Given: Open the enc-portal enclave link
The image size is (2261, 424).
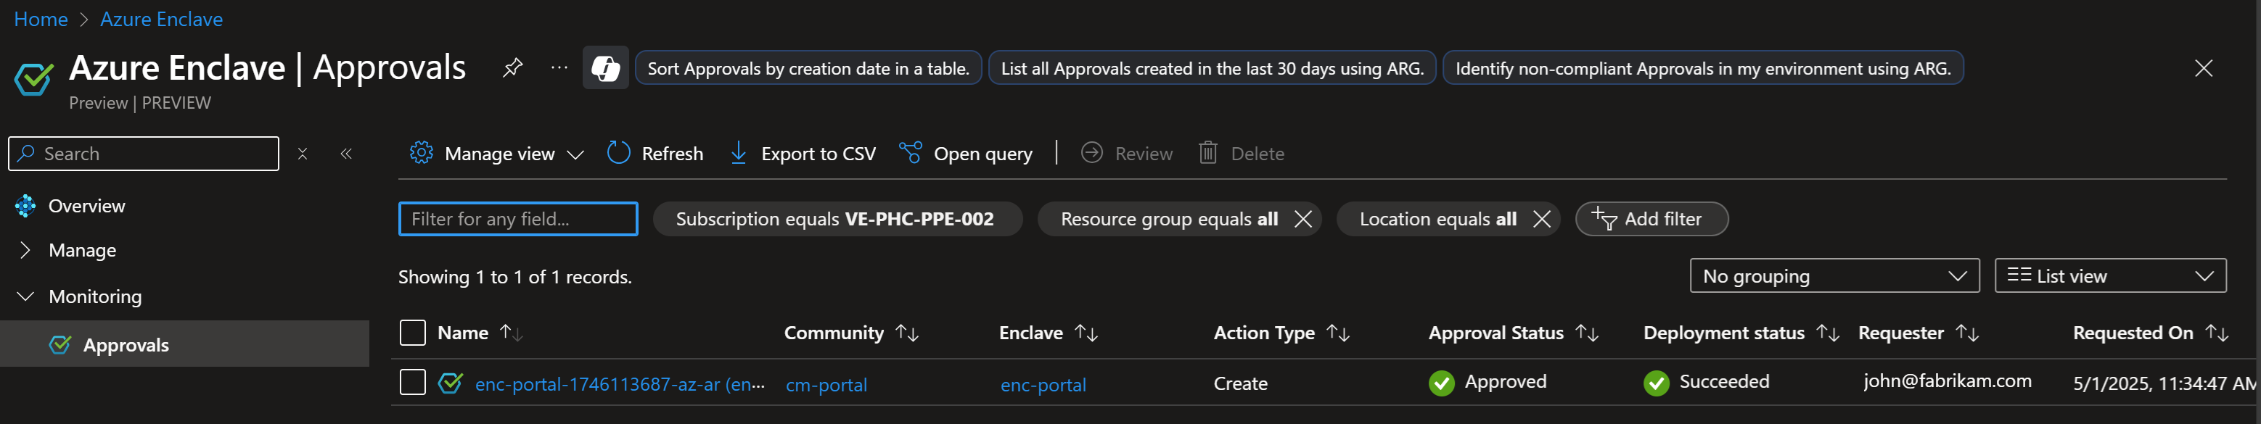Looking at the screenshot, I should [1043, 385].
